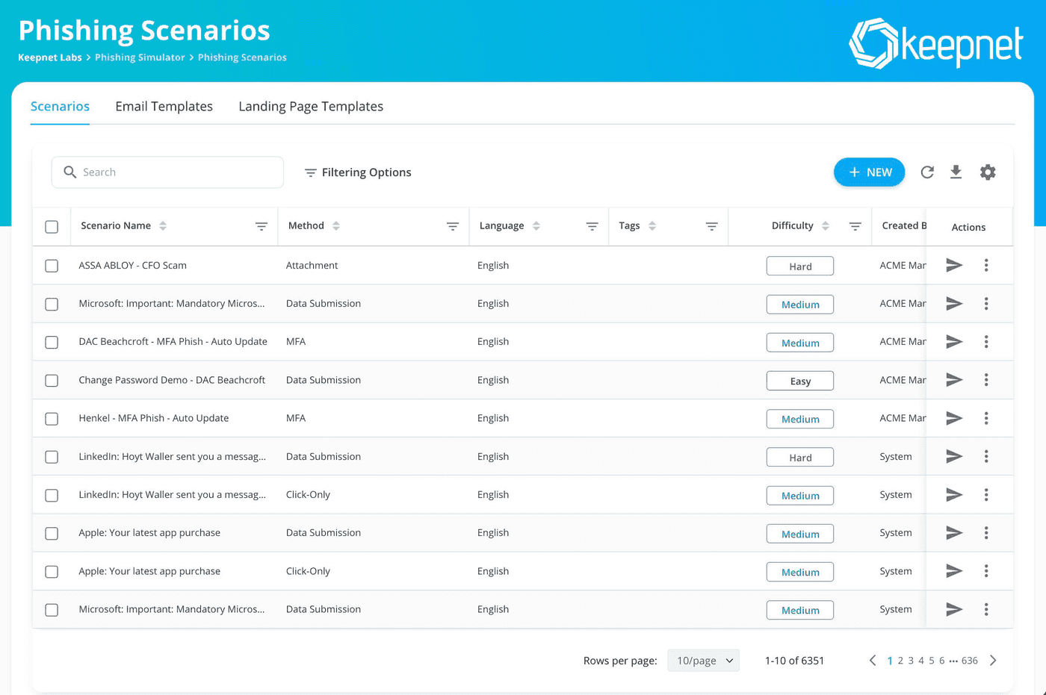Open more actions for ASSA ABLOY row
This screenshot has height=695, width=1046.
click(x=986, y=265)
